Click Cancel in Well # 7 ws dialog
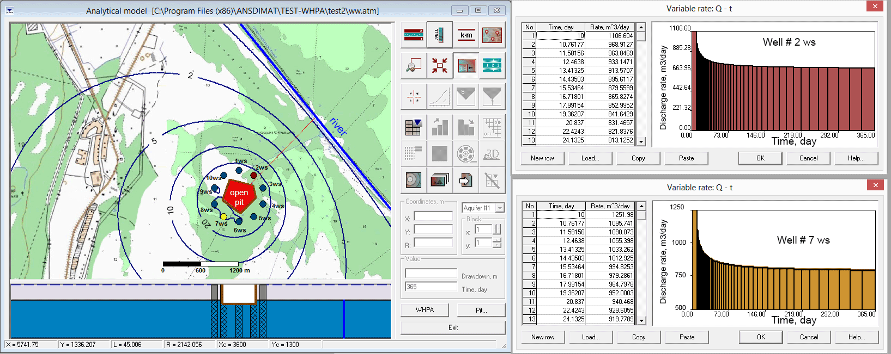The height and width of the screenshot is (354, 891). pos(809,337)
